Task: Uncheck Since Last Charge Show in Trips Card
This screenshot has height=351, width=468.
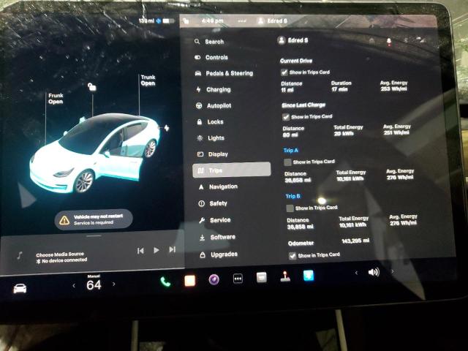Action: coord(286,117)
